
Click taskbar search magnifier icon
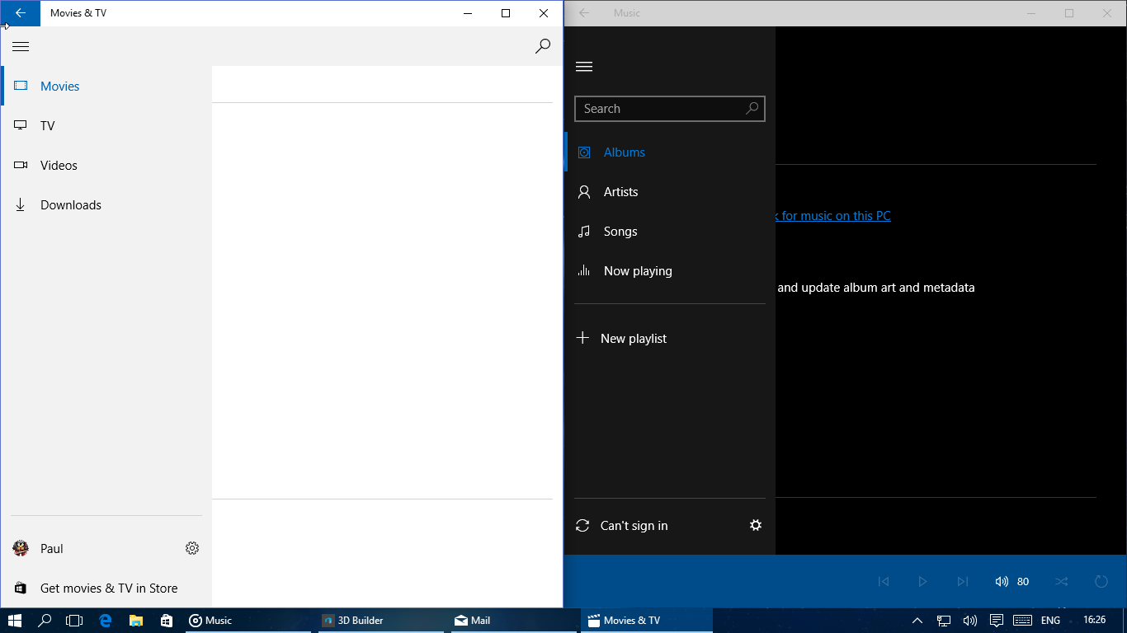click(45, 621)
